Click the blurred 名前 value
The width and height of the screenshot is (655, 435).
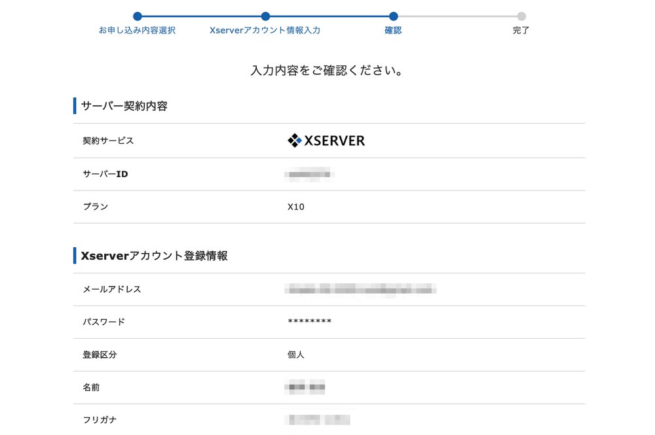(x=305, y=387)
